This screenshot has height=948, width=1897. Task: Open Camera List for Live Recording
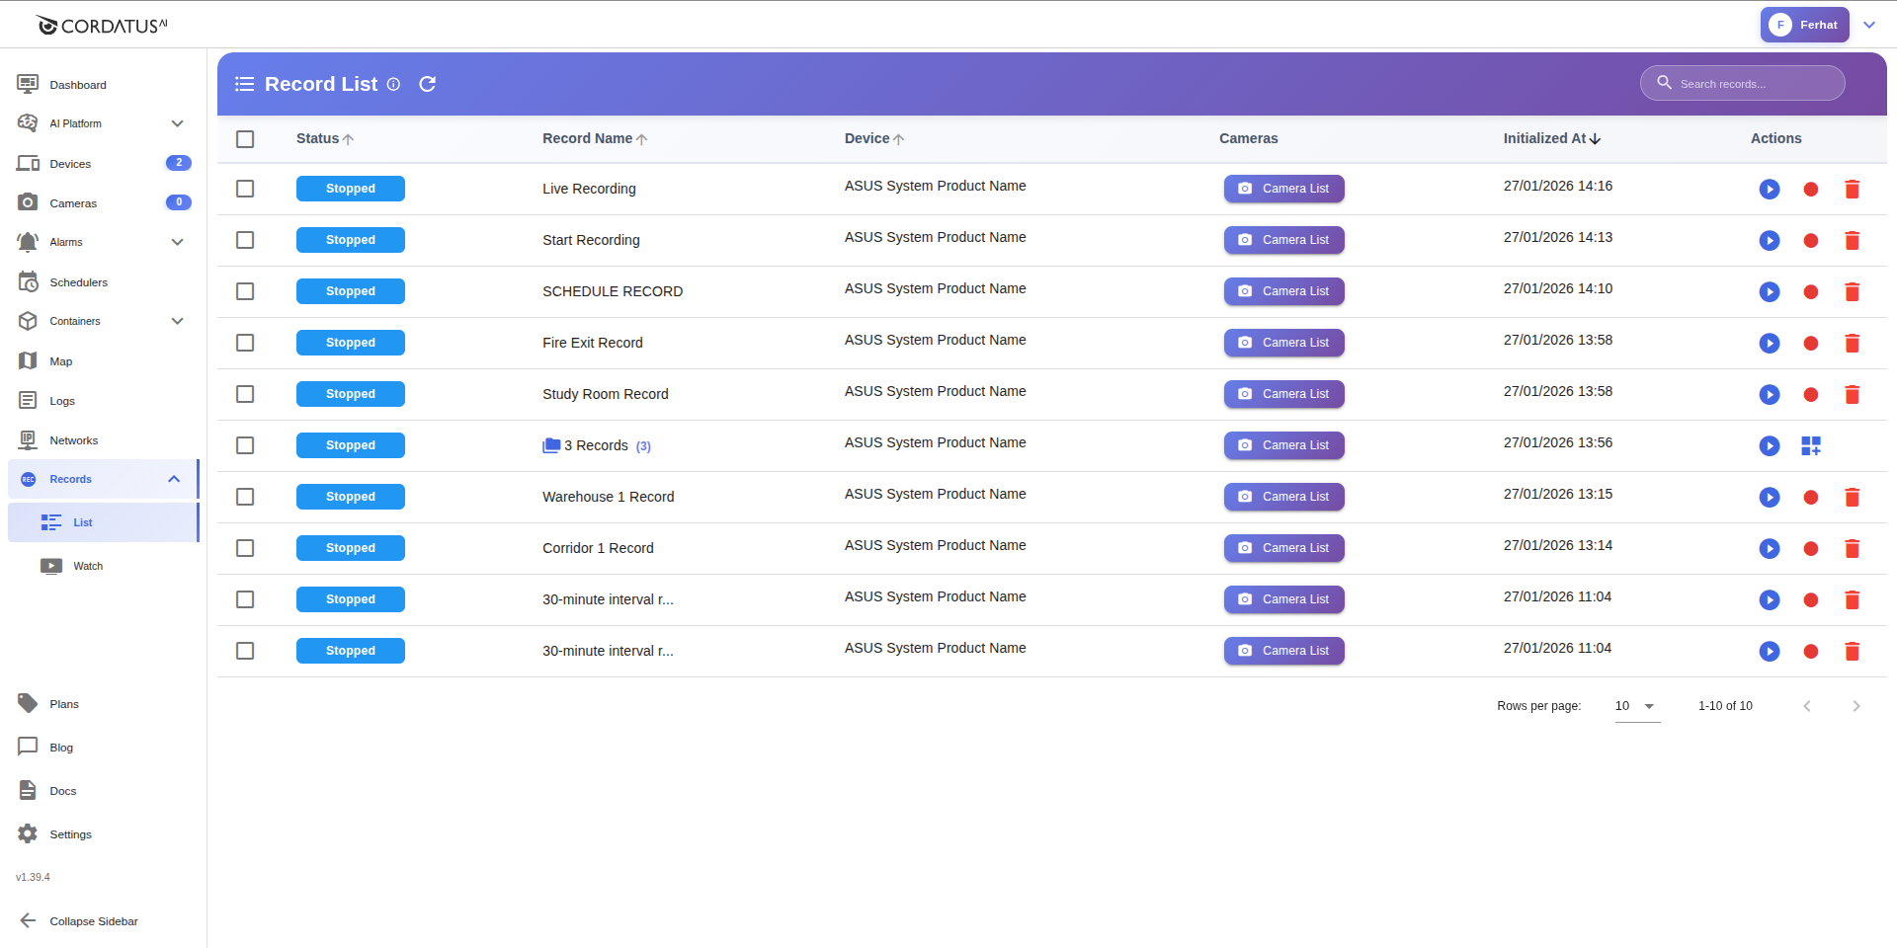pyautogui.click(x=1283, y=189)
